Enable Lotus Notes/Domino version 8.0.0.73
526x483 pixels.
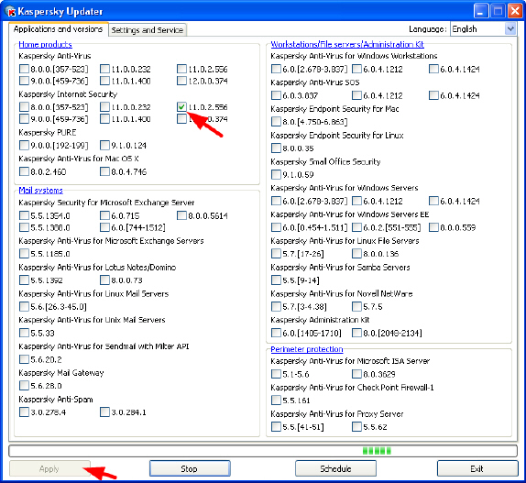tap(104, 280)
